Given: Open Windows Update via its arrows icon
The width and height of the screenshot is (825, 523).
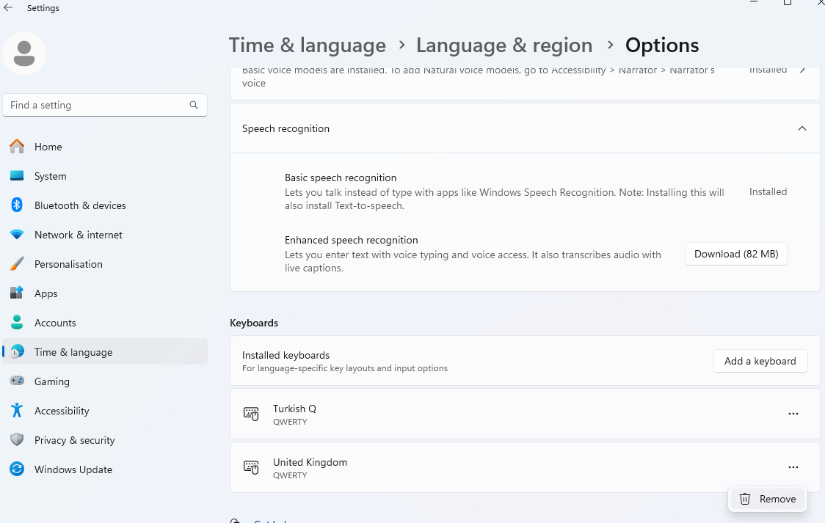Looking at the screenshot, I should (x=17, y=469).
